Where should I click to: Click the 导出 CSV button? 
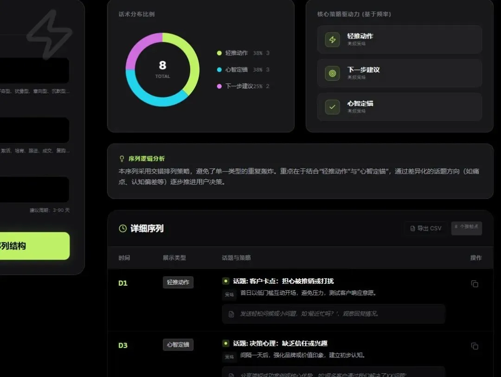click(x=425, y=228)
